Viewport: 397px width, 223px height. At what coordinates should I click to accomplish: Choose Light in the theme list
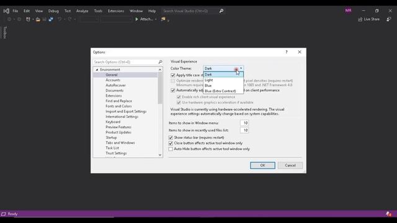pyautogui.click(x=223, y=80)
